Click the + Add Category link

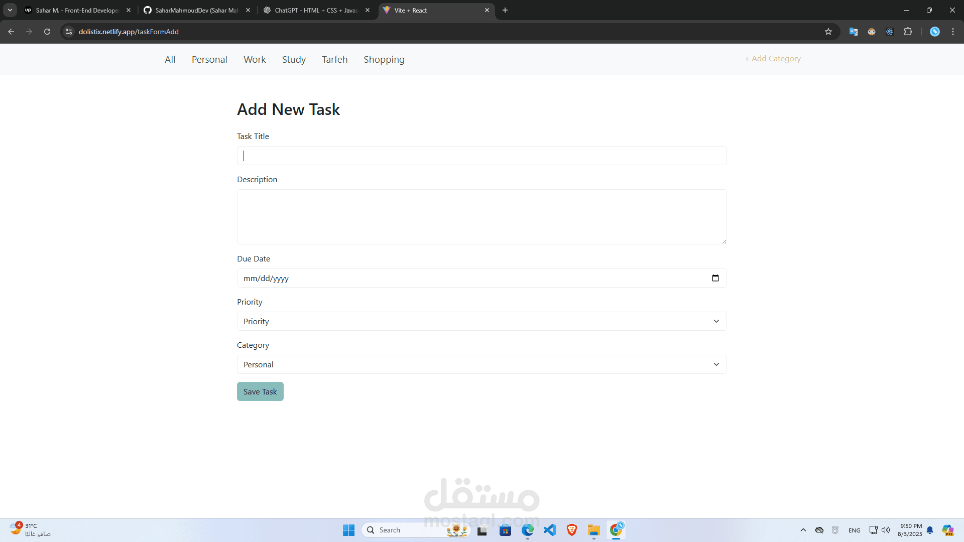[x=772, y=59]
